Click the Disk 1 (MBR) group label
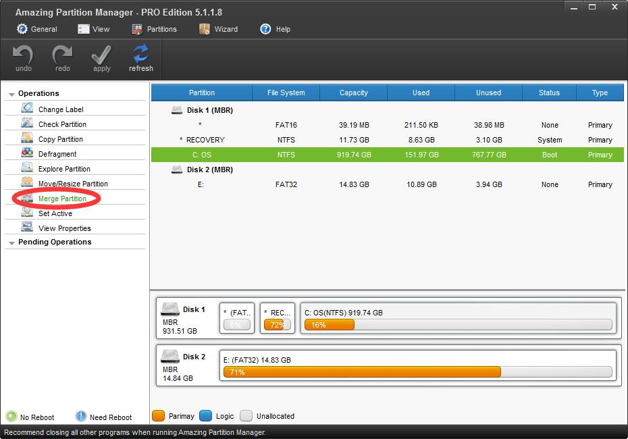 [210, 110]
